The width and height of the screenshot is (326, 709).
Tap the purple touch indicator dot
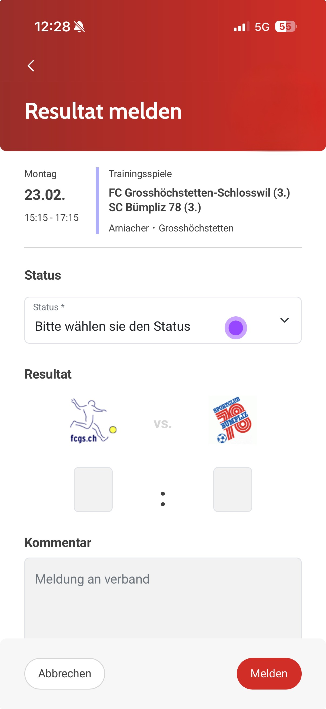236,327
